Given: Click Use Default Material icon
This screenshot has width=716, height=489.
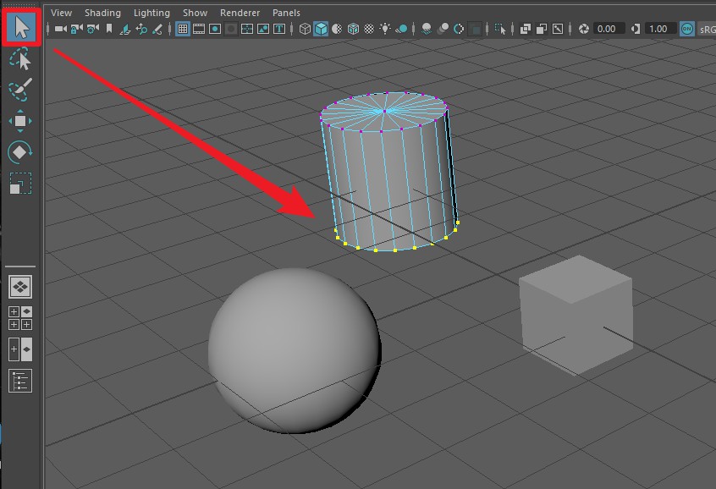Looking at the screenshot, I should pyautogui.click(x=337, y=30).
